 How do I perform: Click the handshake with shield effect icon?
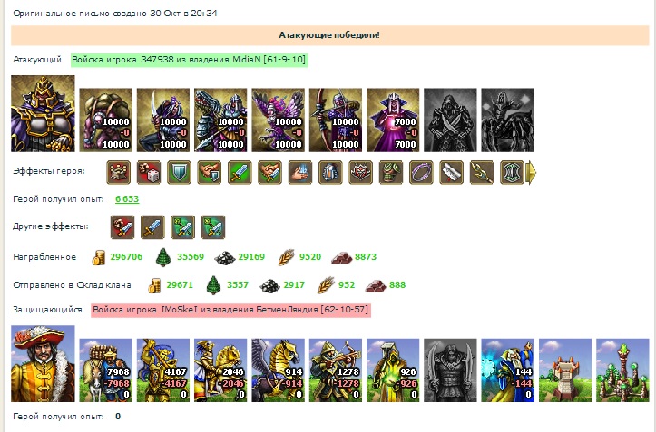click(210, 172)
